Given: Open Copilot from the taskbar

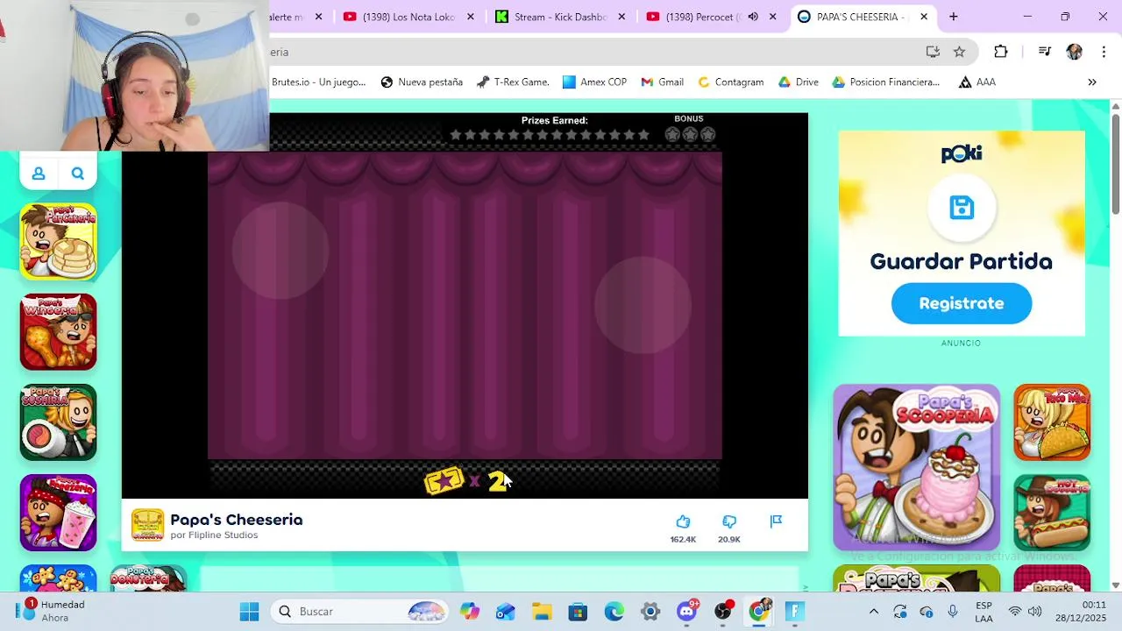Looking at the screenshot, I should (470, 612).
